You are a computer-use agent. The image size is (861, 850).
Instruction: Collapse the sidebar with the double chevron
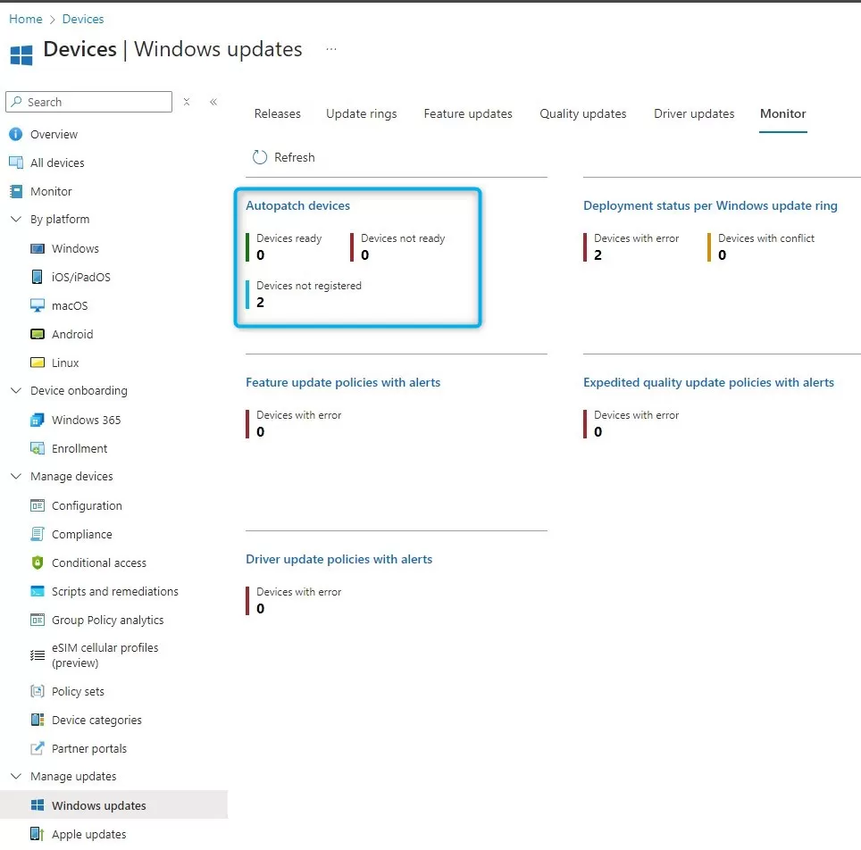213,102
